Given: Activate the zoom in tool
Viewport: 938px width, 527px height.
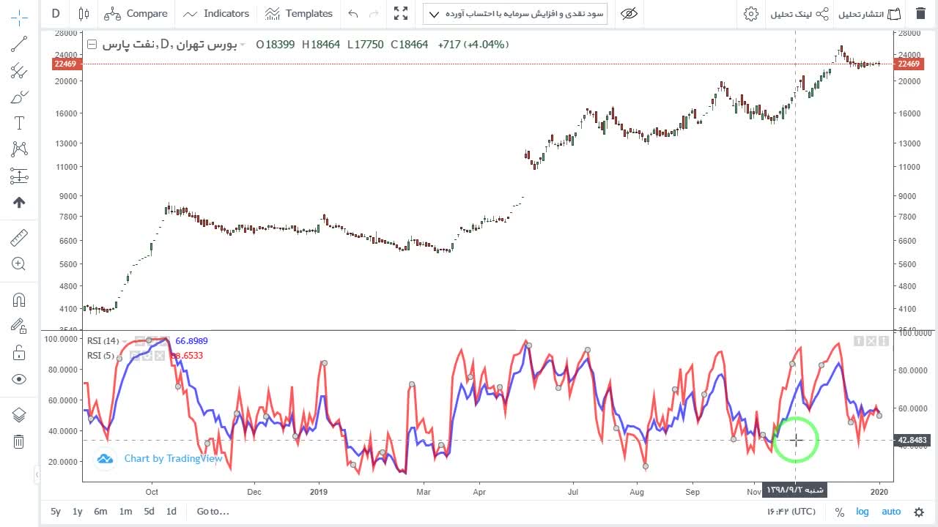Looking at the screenshot, I should [19, 264].
